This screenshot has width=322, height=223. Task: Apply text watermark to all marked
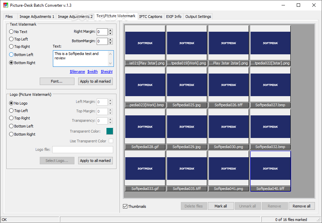pyautogui.click(x=95, y=81)
